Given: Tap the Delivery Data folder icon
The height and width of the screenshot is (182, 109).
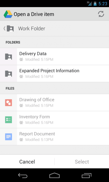Looking at the screenshot, I should (x=8, y=56).
